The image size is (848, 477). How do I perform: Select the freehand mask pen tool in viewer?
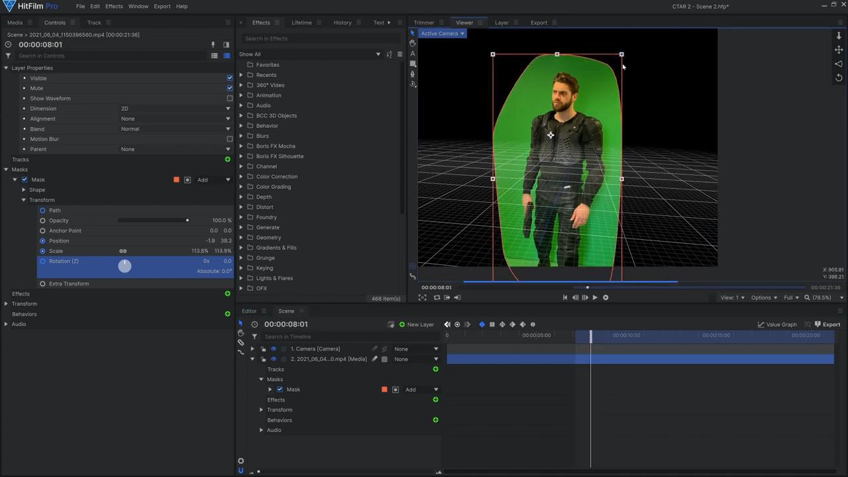pyautogui.click(x=413, y=74)
